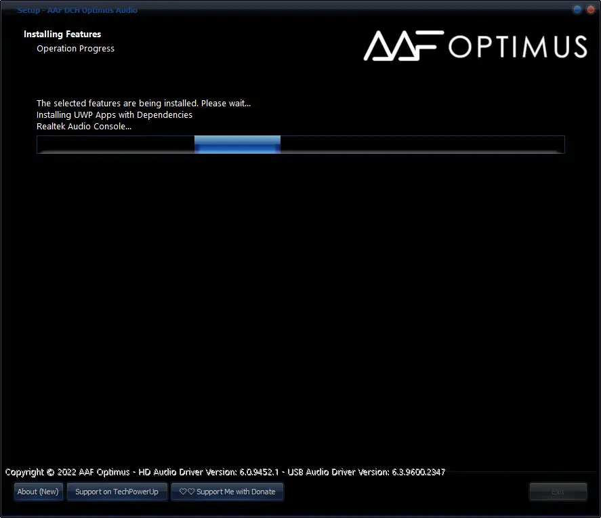Click the copyright and driver version text

pos(225,472)
